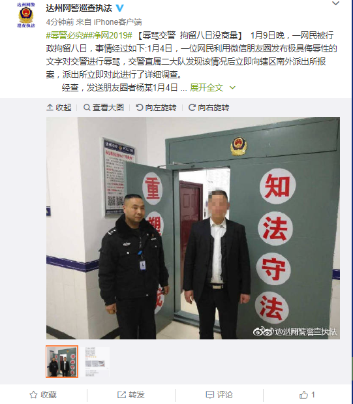Click the blue verified V badge
This screenshot has height=404, width=353.
point(120,8)
